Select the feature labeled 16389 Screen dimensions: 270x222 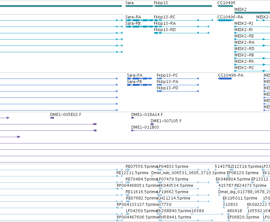pos(207,214)
